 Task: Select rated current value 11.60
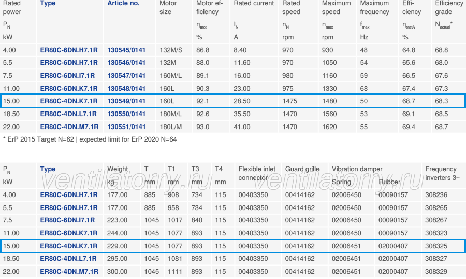pyautogui.click(x=242, y=63)
